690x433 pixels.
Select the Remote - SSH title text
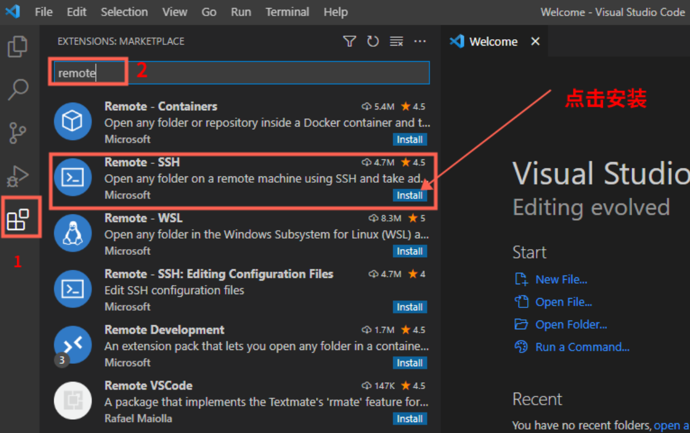click(x=142, y=162)
